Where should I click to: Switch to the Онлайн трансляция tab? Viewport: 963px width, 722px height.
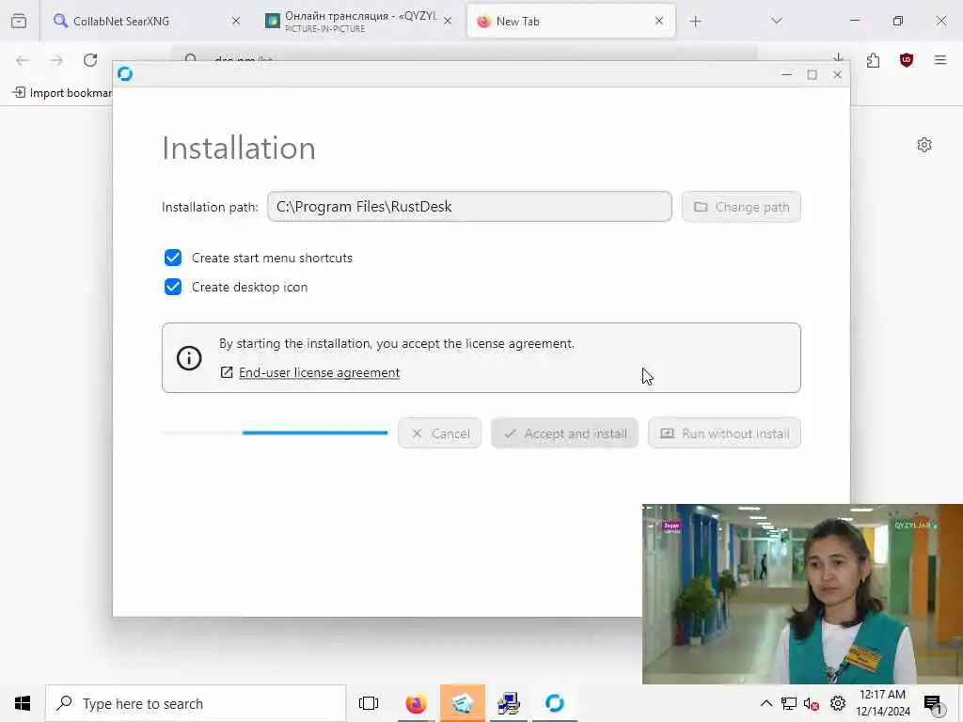click(358, 21)
